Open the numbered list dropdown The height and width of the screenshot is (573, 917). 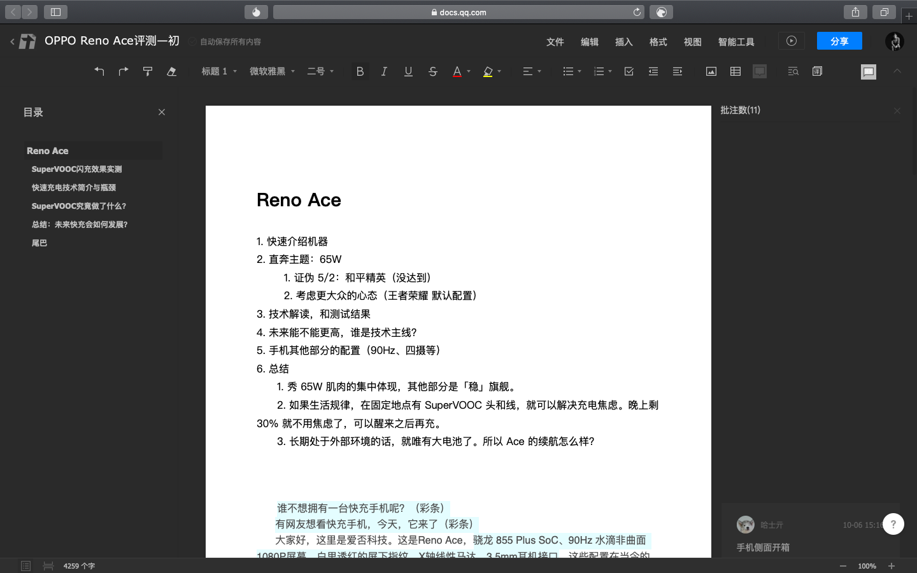point(602,71)
